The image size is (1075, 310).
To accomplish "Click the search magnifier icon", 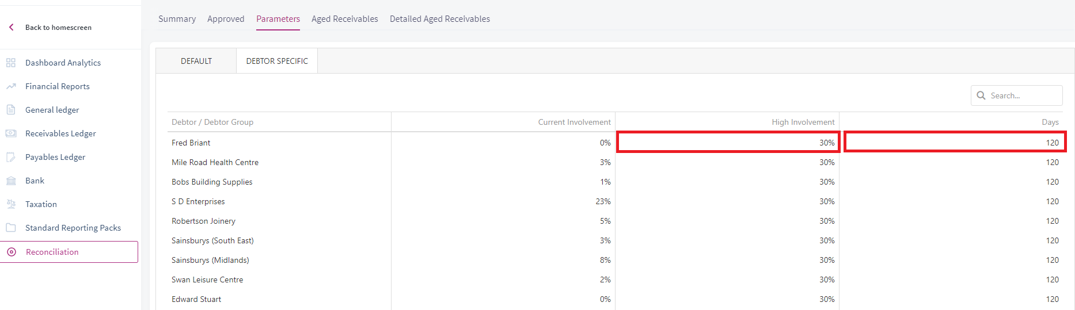I will tap(981, 95).
